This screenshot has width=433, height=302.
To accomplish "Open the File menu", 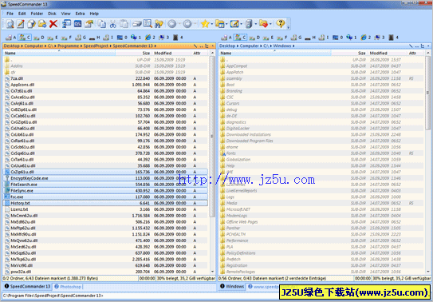I will pos(10,14).
